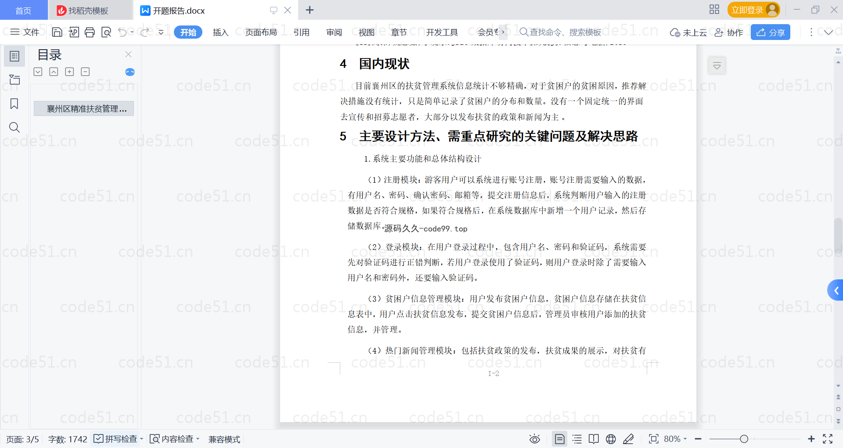Open the 审阅 tab
843x448 pixels.
pyautogui.click(x=334, y=32)
